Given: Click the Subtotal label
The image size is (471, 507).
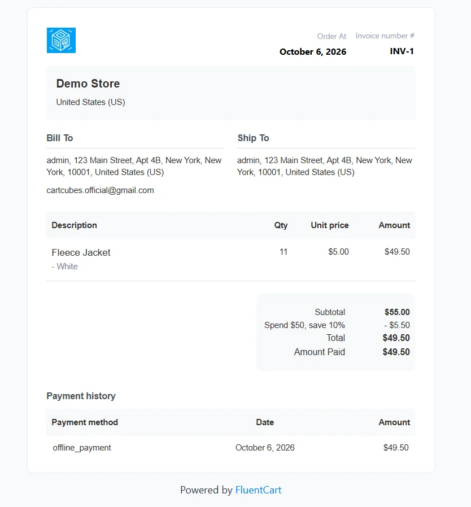Looking at the screenshot, I should 330,312.
